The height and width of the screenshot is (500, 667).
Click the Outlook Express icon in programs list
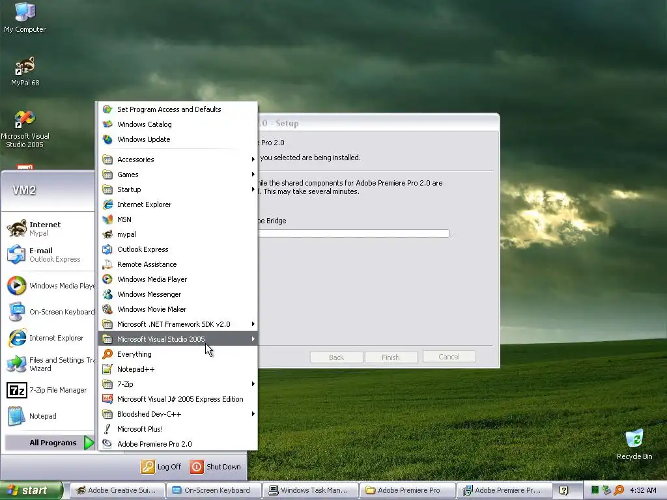point(107,249)
